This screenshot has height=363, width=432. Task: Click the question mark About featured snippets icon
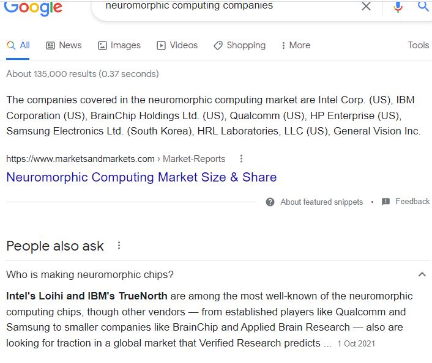(x=270, y=202)
